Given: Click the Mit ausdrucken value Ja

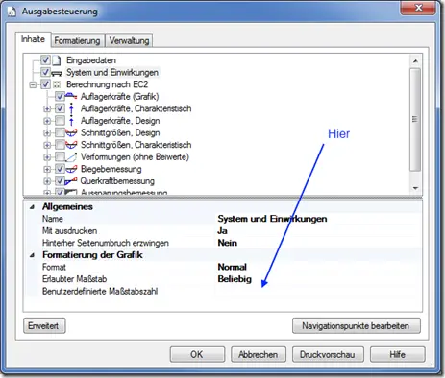Looking at the screenshot, I should [x=222, y=231].
